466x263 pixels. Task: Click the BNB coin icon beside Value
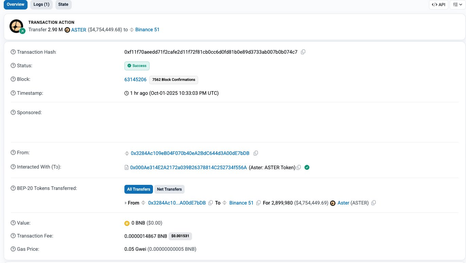(x=126, y=223)
